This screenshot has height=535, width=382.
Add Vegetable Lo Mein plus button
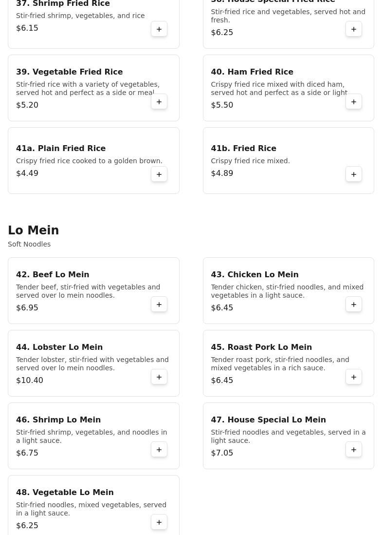point(159,522)
